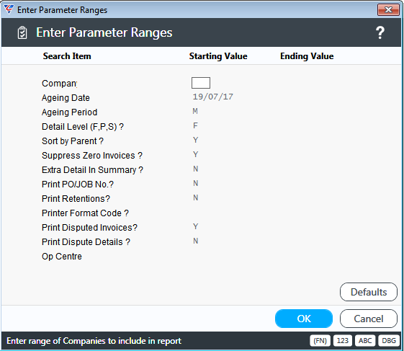Click the Sort by Parent Y value
This screenshot has height=351, width=404.
pyautogui.click(x=196, y=140)
